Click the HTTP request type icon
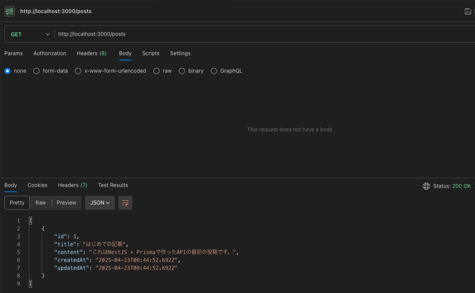 (10, 11)
